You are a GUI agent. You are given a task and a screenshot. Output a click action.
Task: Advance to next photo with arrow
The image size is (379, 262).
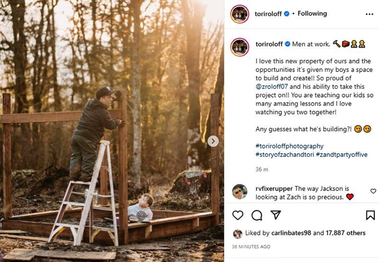(x=213, y=141)
